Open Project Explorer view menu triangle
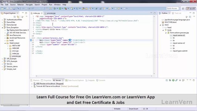 coord(26,17)
